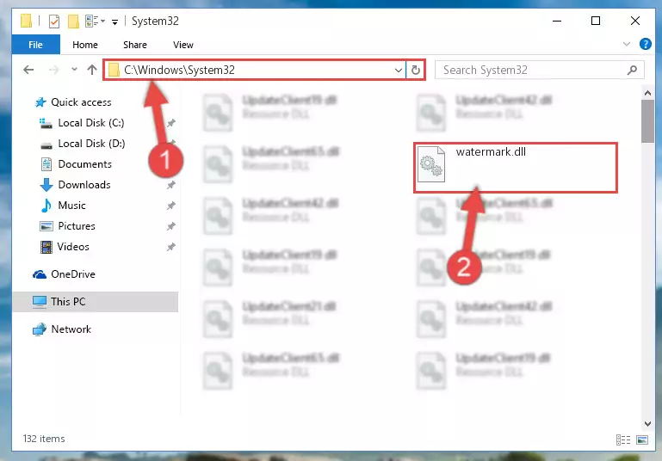Screen dimensions: 662x461
Task: Open Help via the blue question mark
Action: (645, 44)
